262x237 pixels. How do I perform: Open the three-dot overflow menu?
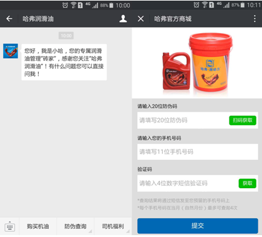click(255, 19)
